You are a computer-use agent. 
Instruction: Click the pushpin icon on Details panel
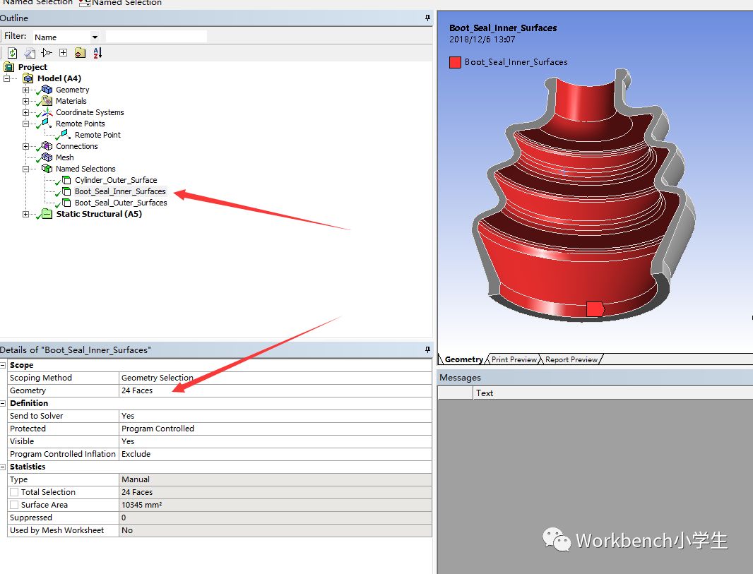pos(427,349)
